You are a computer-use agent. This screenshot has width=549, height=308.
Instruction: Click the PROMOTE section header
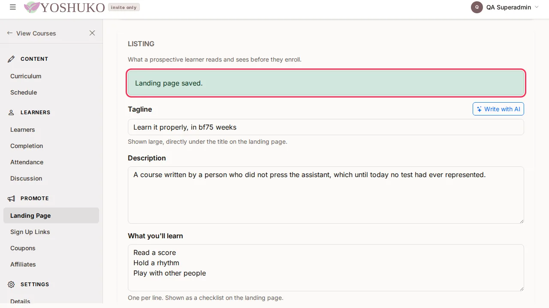pos(35,198)
